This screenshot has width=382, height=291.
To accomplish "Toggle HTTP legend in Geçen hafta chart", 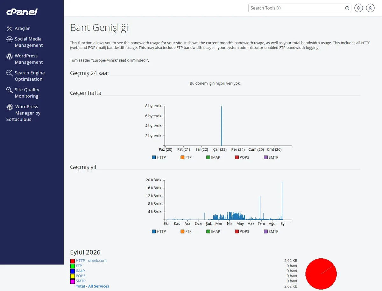I will (159, 157).
